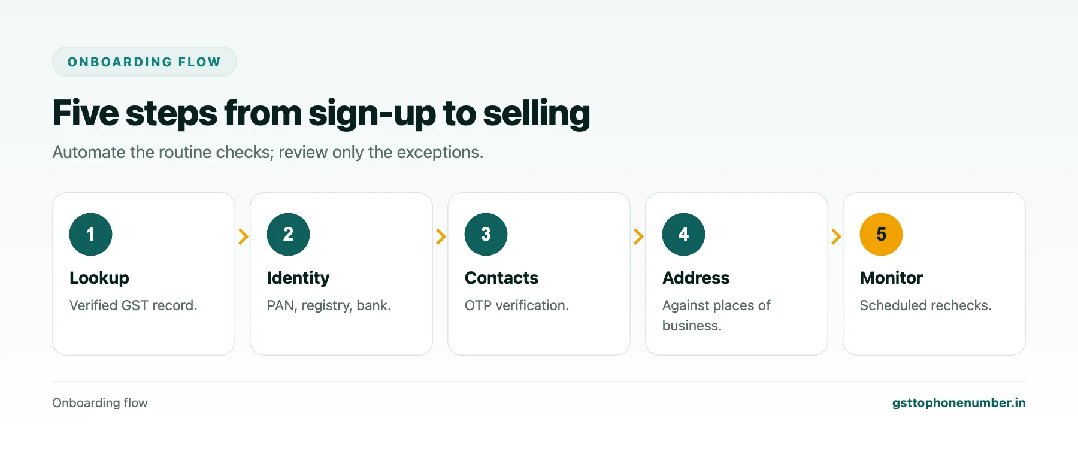This screenshot has width=1078, height=452.
Task: Click the Contacts card title
Action: coord(501,278)
